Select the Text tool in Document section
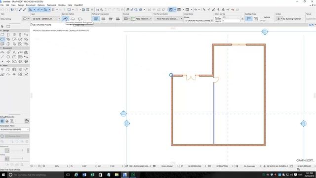 point(14,52)
